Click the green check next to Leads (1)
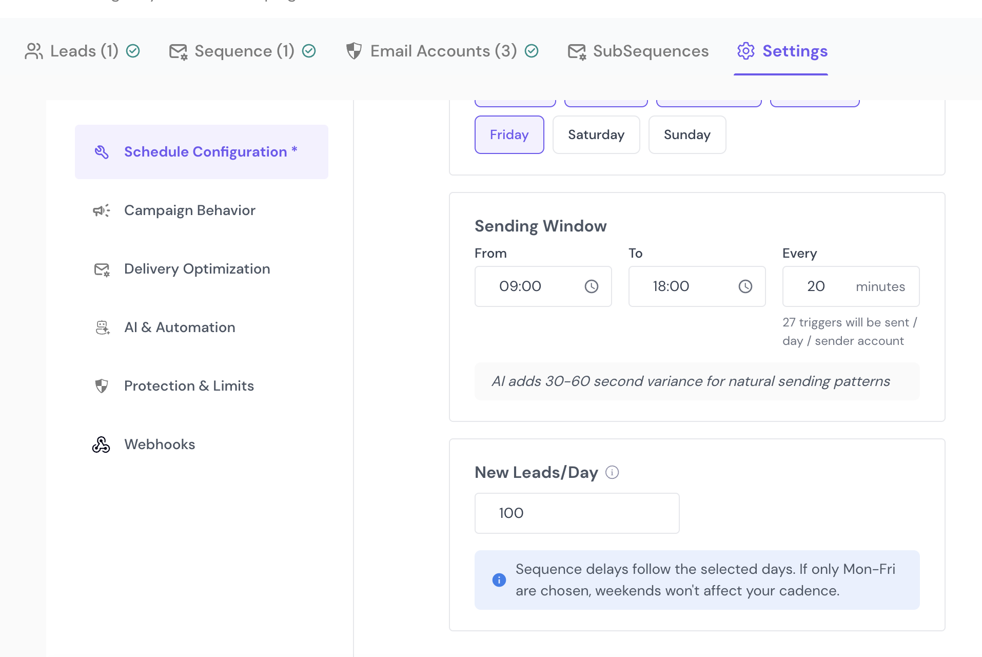982x657 pixels. click(x=133, y=51)
